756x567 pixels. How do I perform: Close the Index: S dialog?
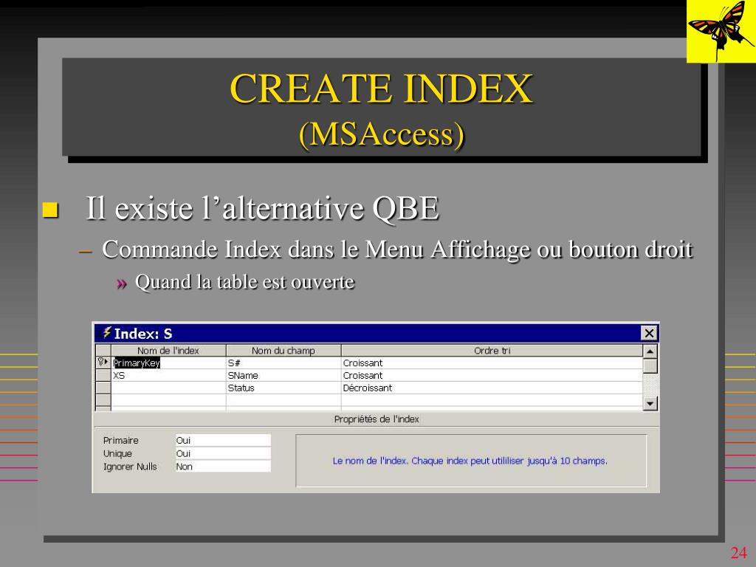[649, 333]
